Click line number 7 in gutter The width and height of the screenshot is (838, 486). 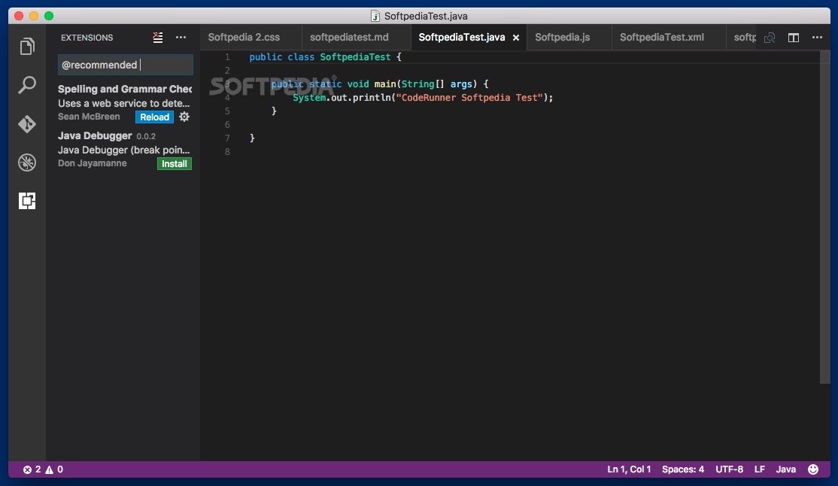[x=227, y=138]
